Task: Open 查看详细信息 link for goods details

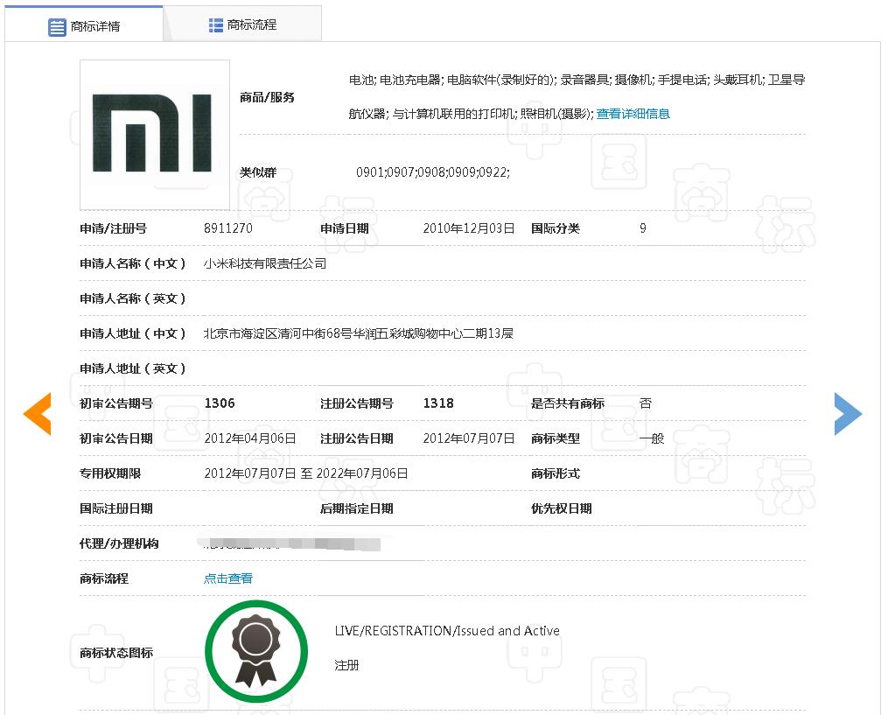Action: [x=633, y=114]
